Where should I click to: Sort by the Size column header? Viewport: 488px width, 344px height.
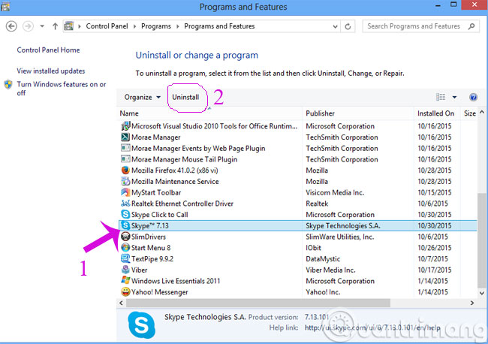470,113
